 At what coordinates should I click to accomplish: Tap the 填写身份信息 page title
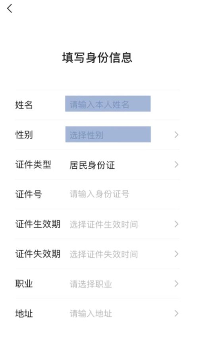[x=97, y=58]
